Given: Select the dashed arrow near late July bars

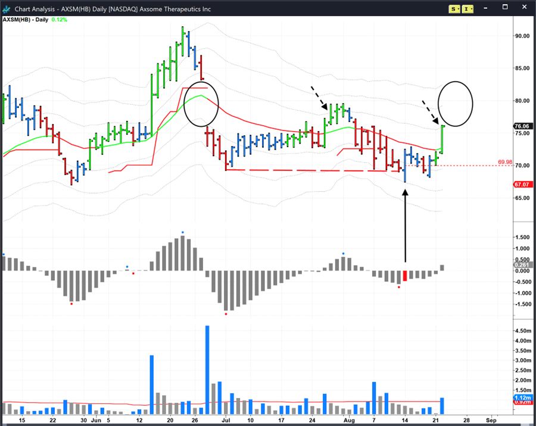Looking at the screenshot, I should tap(319, 98).
